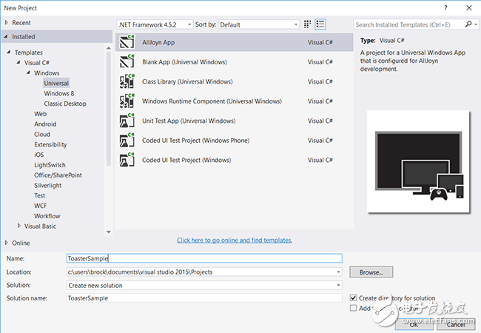
Task: Click the search magnifier icon
Action: 468,24
